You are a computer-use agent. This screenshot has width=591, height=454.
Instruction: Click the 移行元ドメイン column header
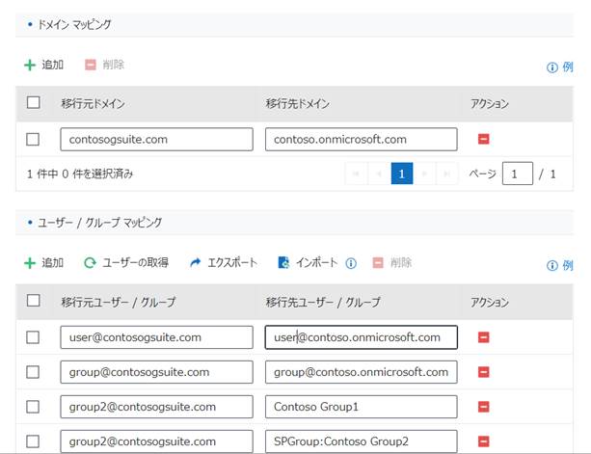coord(94,103)
